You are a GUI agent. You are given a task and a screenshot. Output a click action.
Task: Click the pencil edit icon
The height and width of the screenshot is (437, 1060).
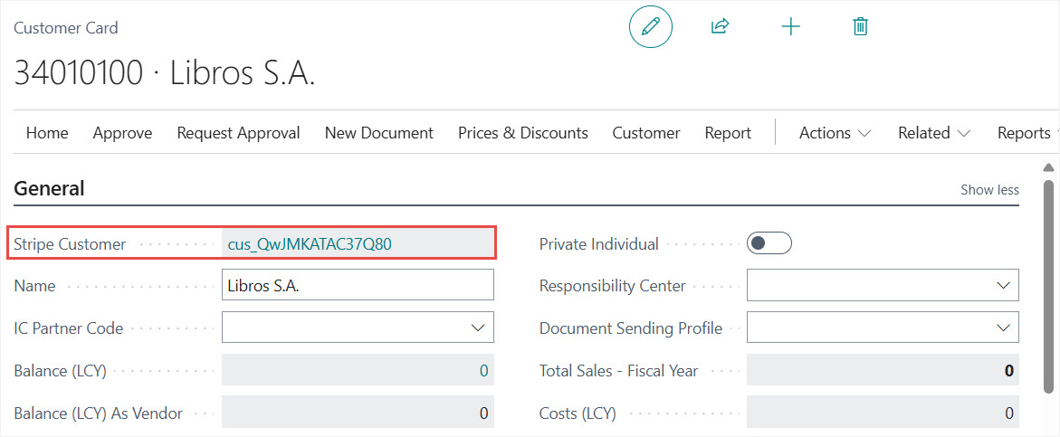pyautogui.click(x=650, y=27)
